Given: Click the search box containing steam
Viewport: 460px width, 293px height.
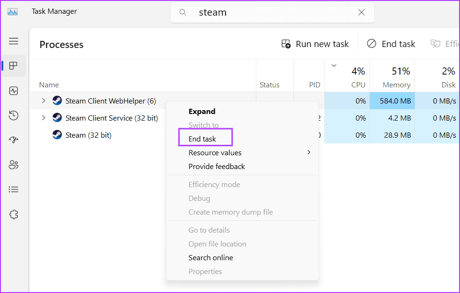Looking at the screenshot, I should click(x=272, y=12).
